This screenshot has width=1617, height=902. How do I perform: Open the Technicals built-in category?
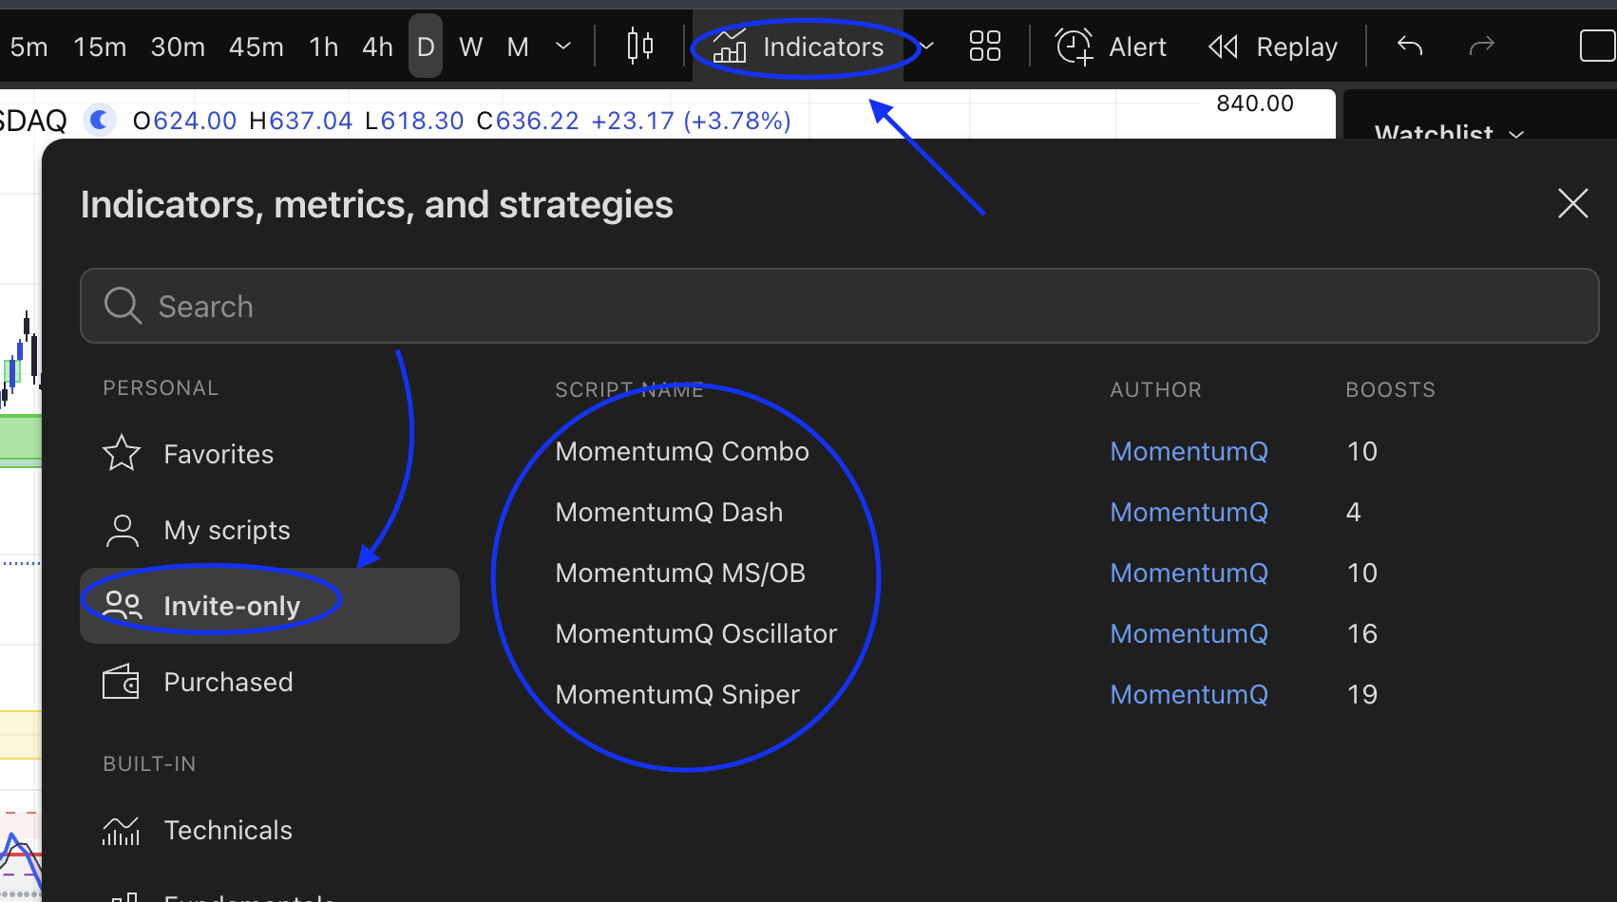click(x=228, y=829)
